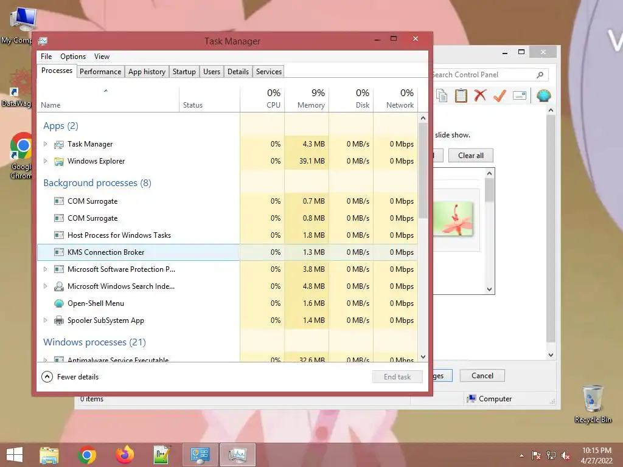Viewport: 623px width, 467px height.
Task: Switch to the Performance tab
Action: [x=100, y=72]
